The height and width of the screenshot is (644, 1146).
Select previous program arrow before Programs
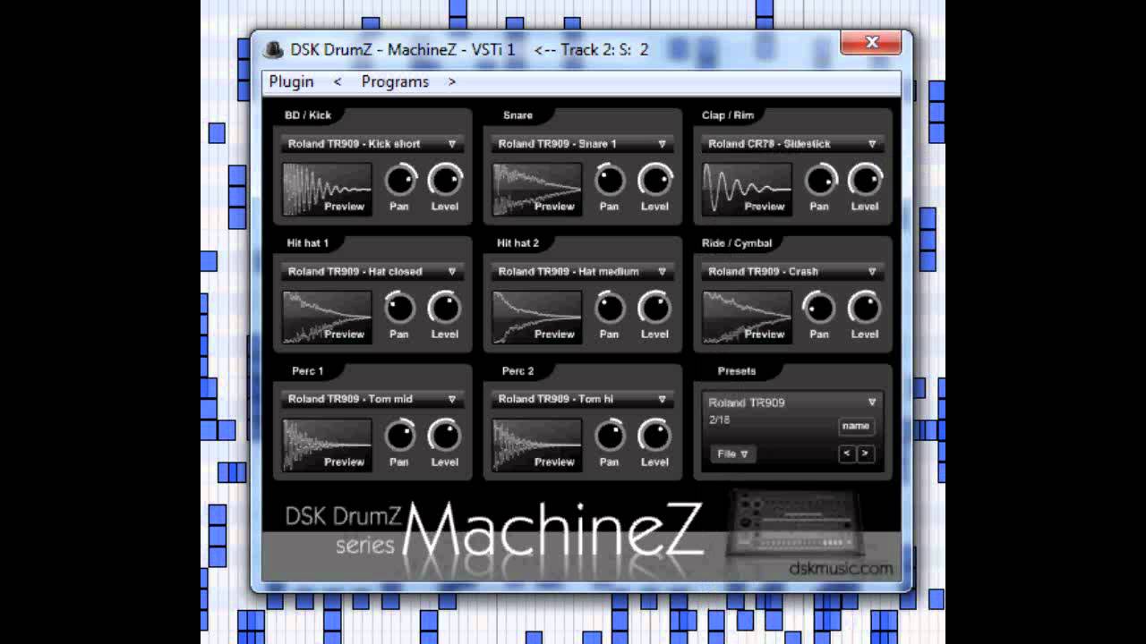(x=338, y=81)
